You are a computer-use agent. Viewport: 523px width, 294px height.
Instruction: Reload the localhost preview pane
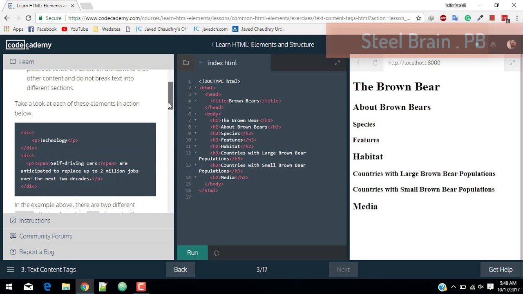pyautogui.click(x=375, y=62)
